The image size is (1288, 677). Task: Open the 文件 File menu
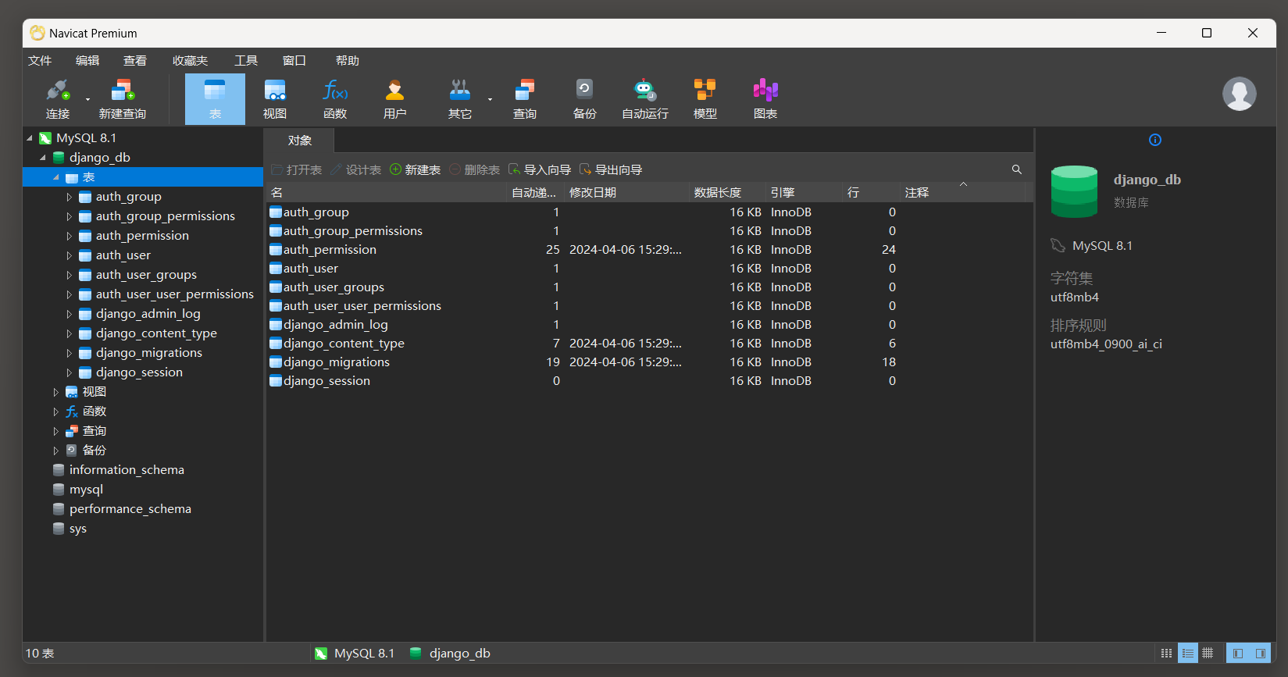coord(40,61)
